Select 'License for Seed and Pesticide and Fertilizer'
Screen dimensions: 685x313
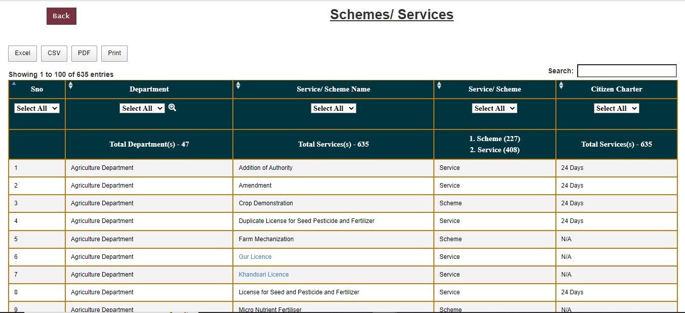point(334,292)
